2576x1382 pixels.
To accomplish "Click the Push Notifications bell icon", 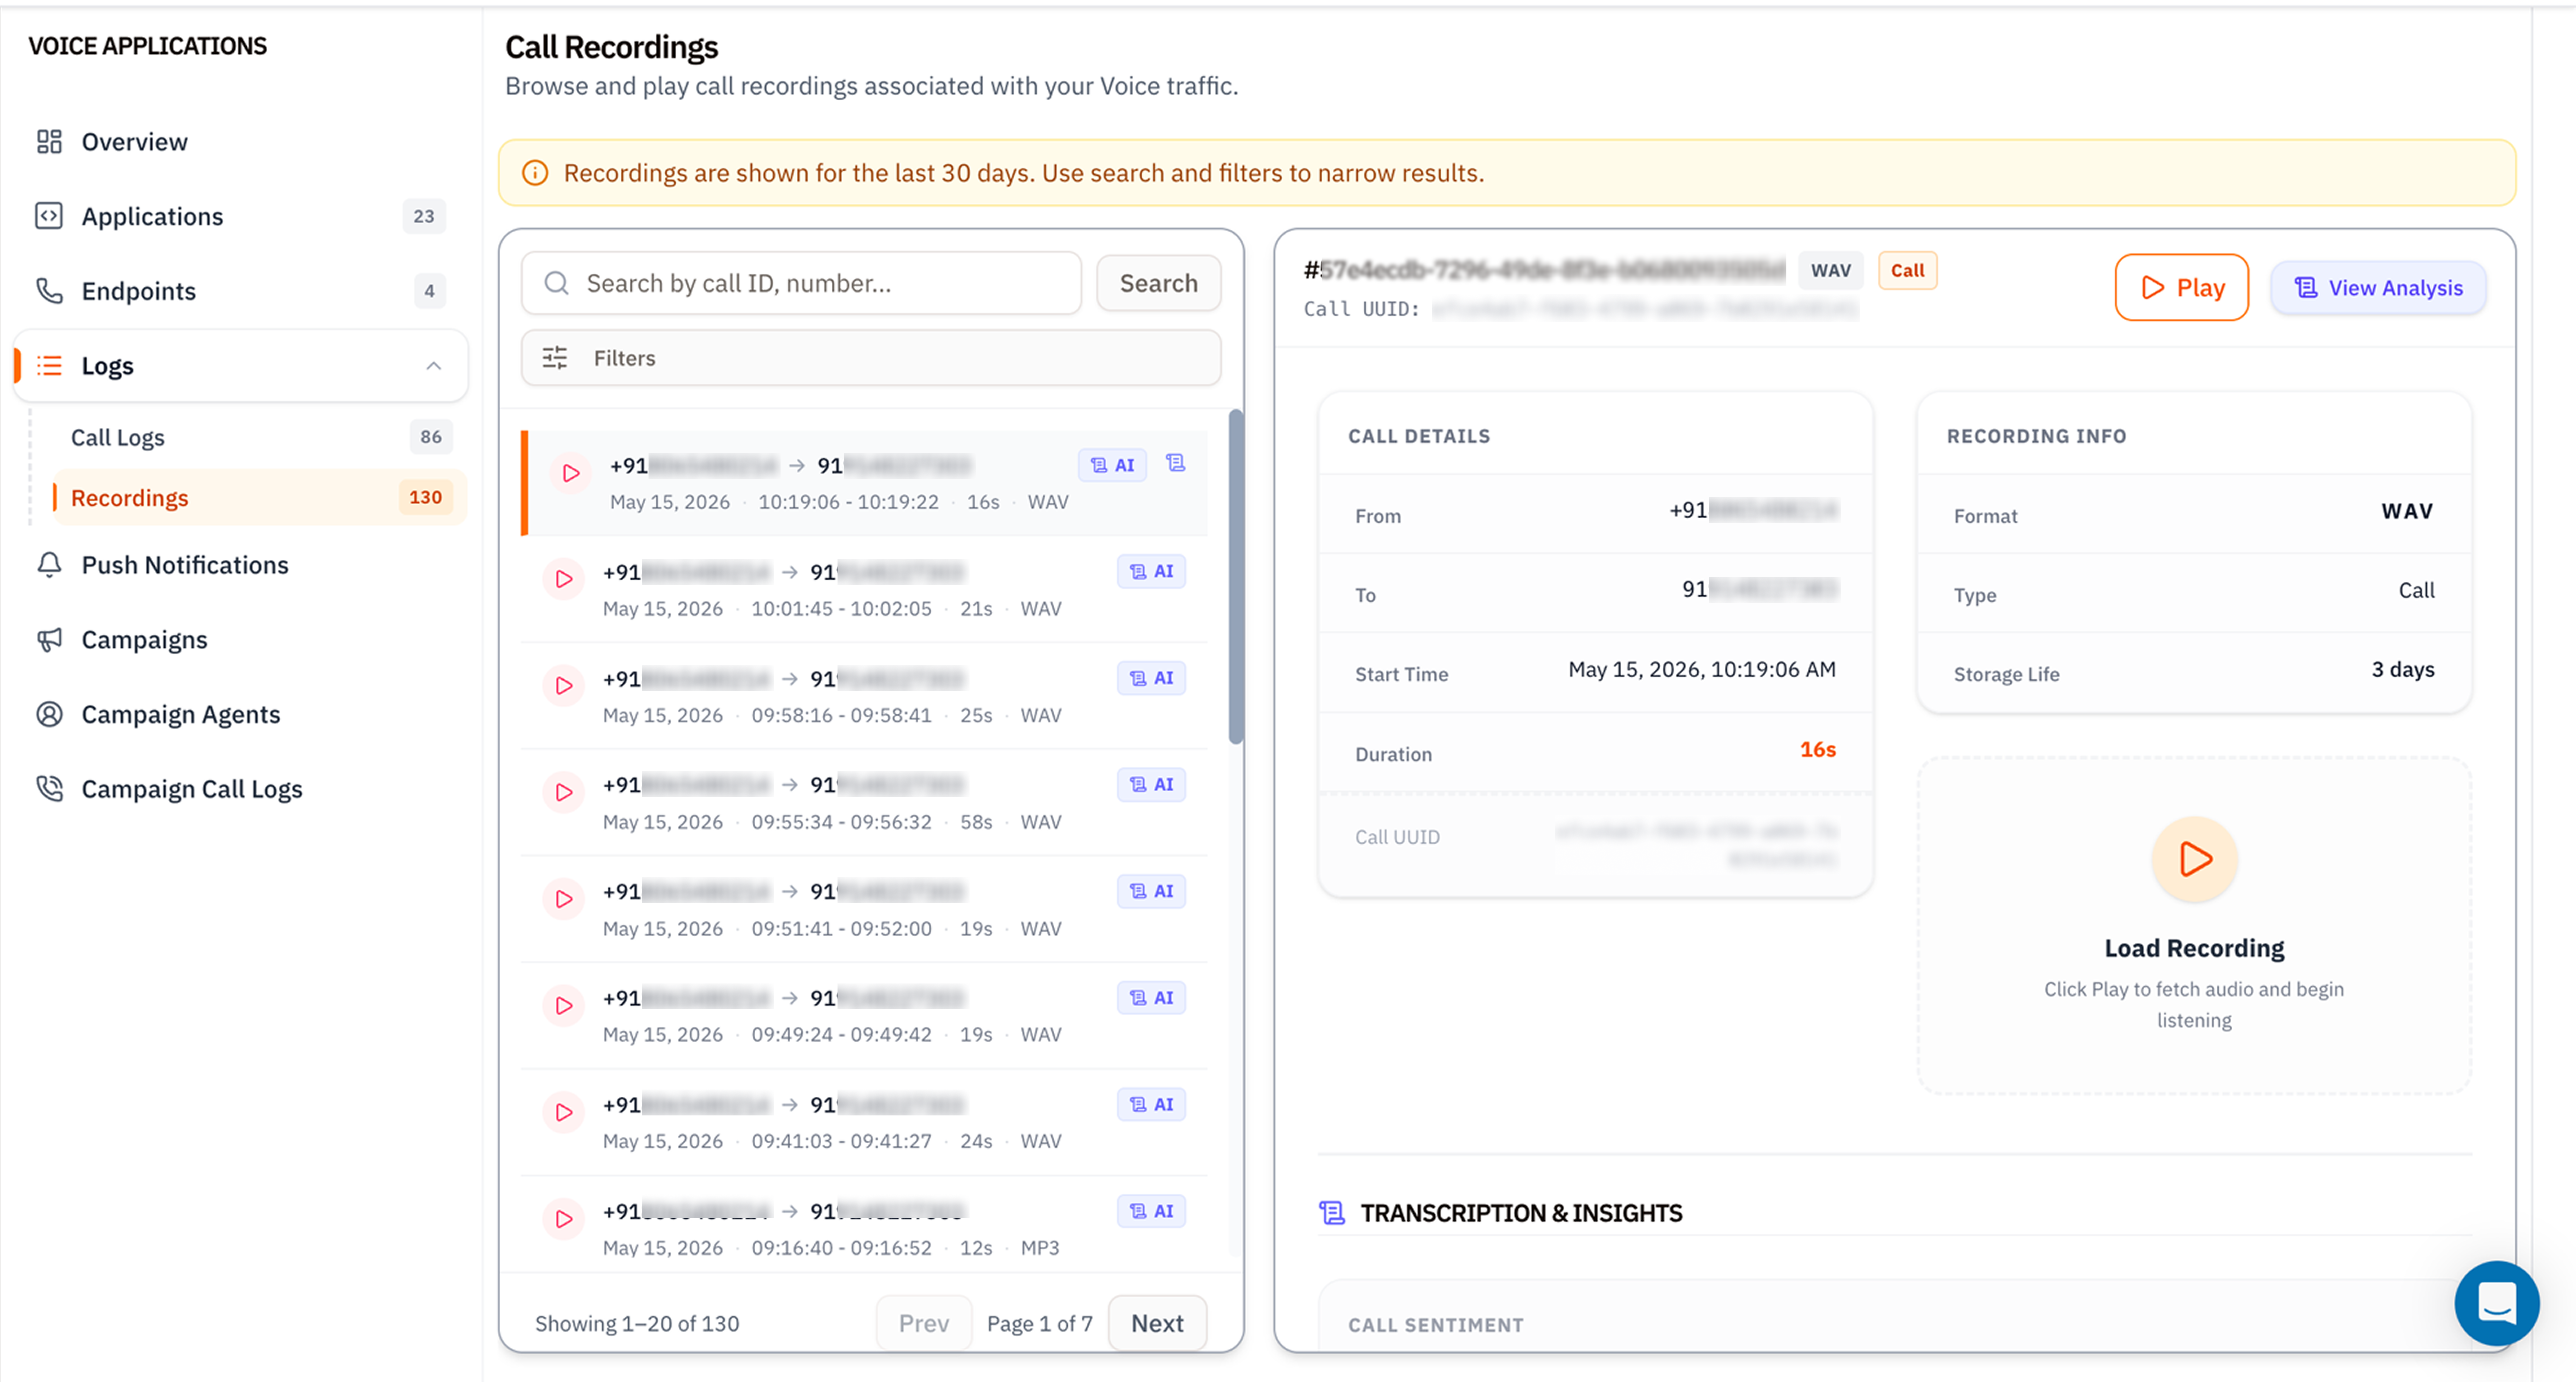I will click(49, 565).
